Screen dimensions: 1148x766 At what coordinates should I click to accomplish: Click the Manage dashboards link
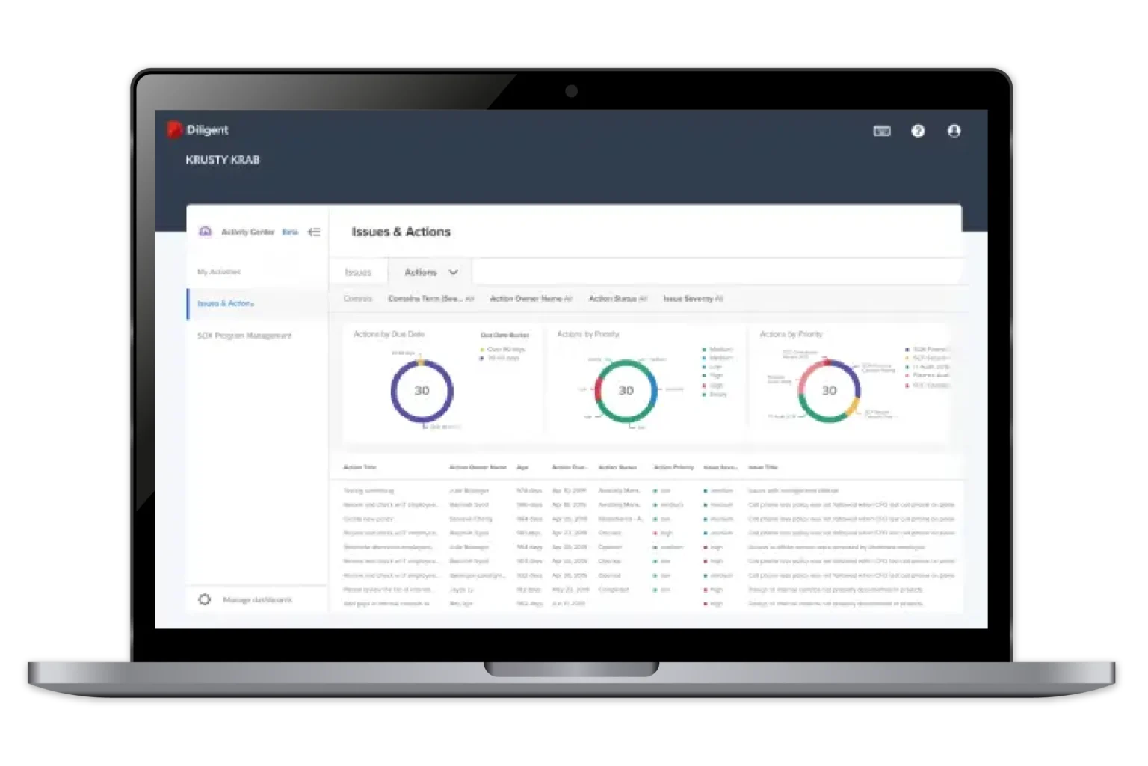[x=257, y=599]
